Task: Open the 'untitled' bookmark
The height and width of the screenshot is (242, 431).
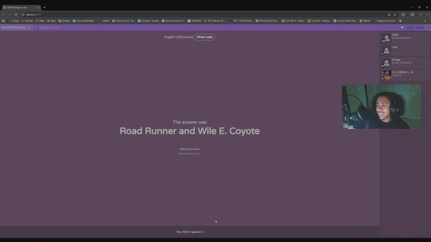Action: 104,21
